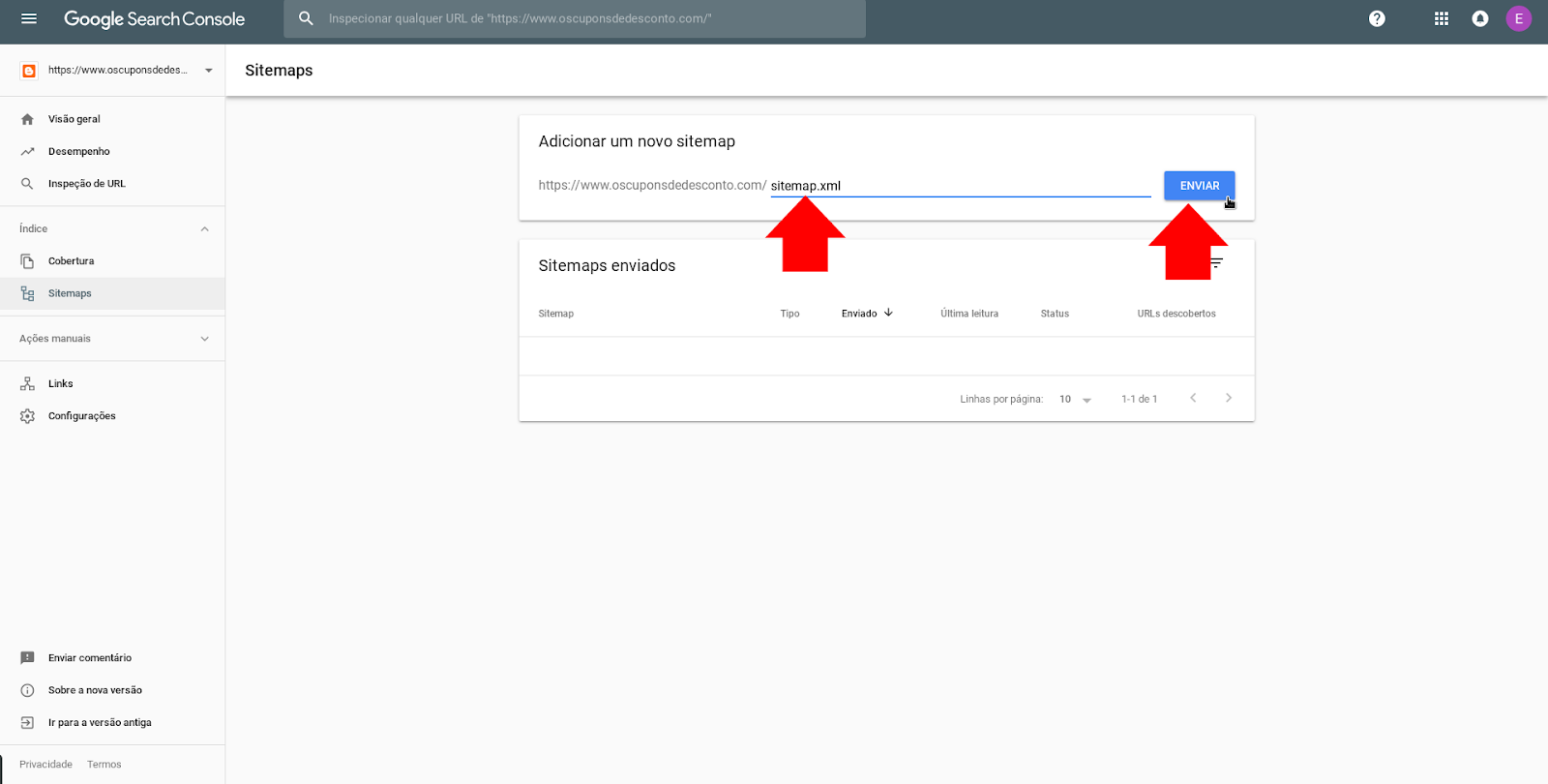
Task: Click Ir para a versão antiga link
Action: coord(100,723)
